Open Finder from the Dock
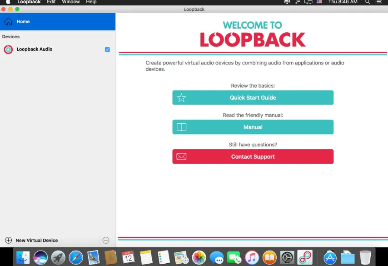Screen dimensions: 388x266 [23, 257]
